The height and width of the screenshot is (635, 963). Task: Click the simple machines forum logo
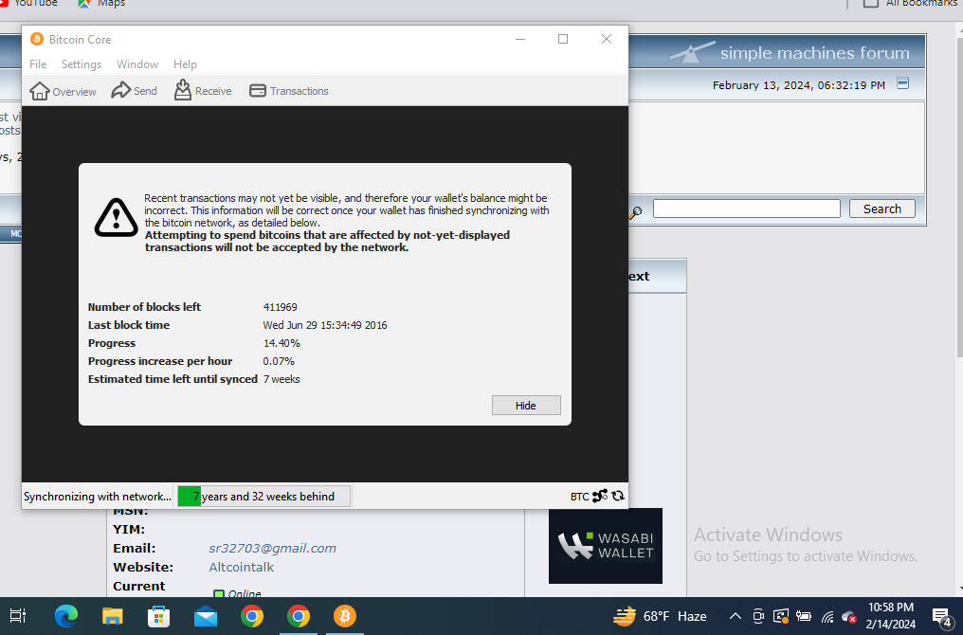(x=790, y=53)
